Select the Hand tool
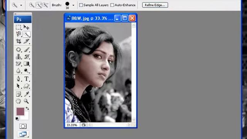247x139 pixels. (x=19, y=101)
